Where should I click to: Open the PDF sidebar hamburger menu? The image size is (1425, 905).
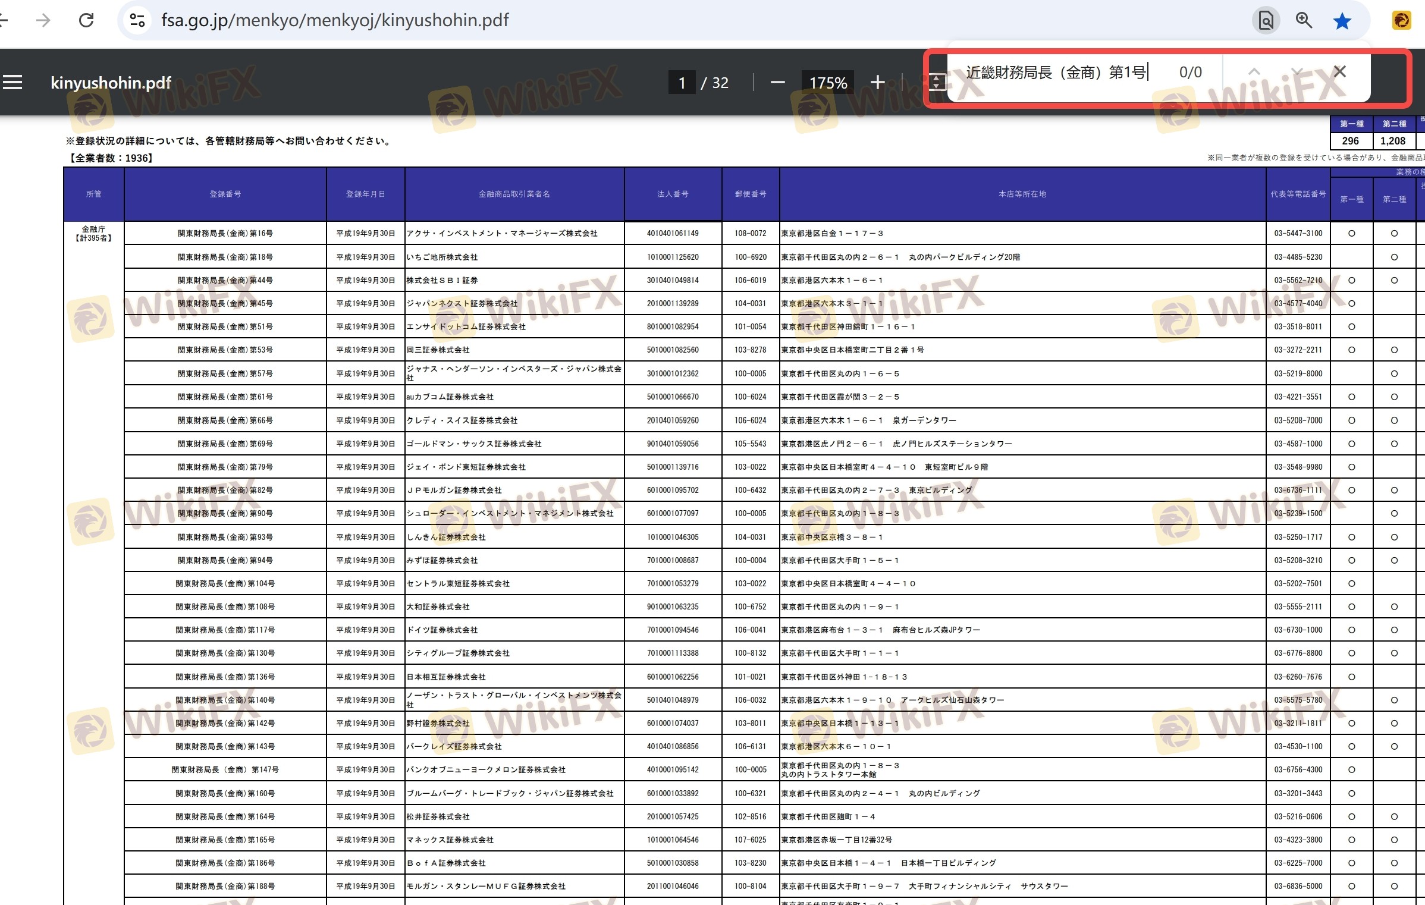tap(12, 82)
